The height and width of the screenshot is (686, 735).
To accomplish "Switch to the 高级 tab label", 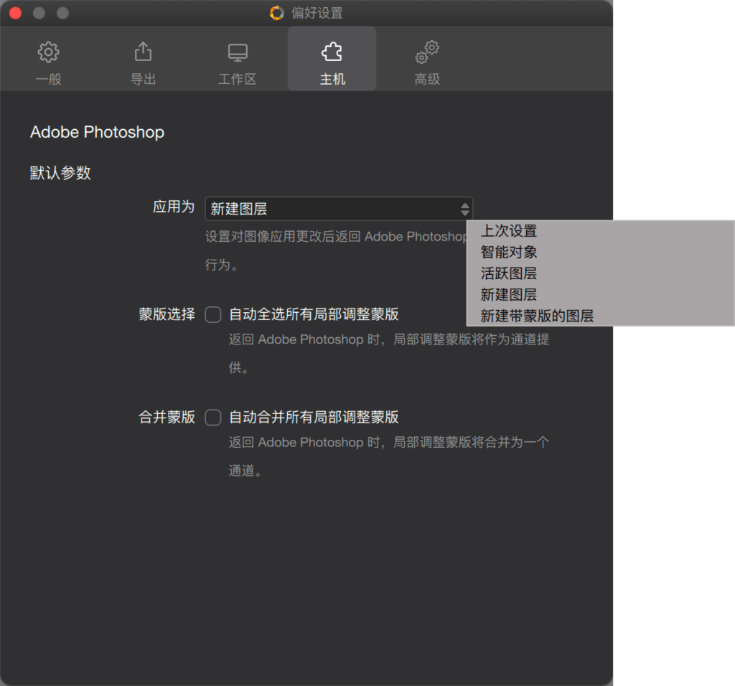I will 427,79.
